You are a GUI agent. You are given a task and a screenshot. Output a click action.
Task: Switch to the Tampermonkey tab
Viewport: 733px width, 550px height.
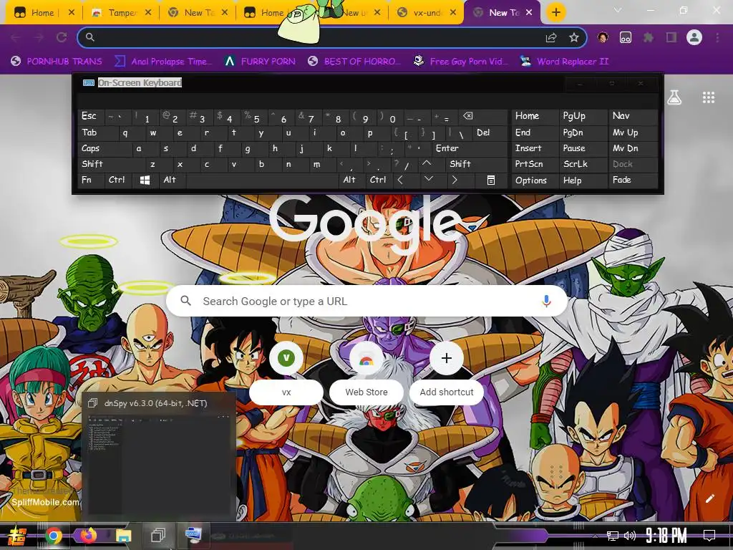[120, 13]
